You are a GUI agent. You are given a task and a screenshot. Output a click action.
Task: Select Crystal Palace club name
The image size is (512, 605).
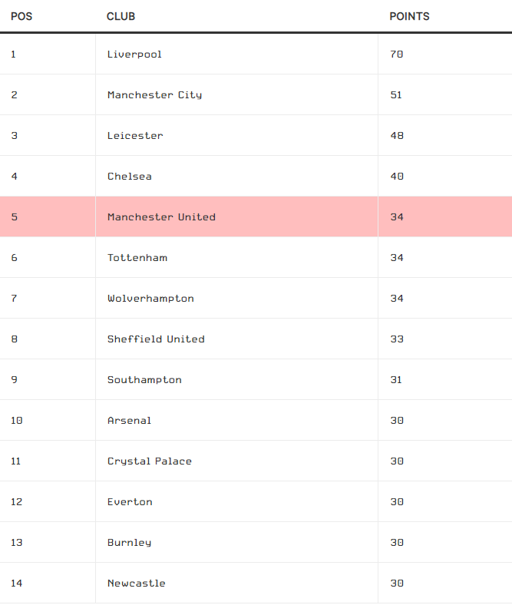click(150, 461)
